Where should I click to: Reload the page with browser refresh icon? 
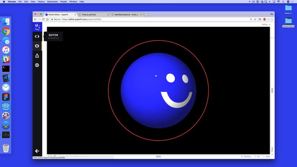click(x=43, y=19)
